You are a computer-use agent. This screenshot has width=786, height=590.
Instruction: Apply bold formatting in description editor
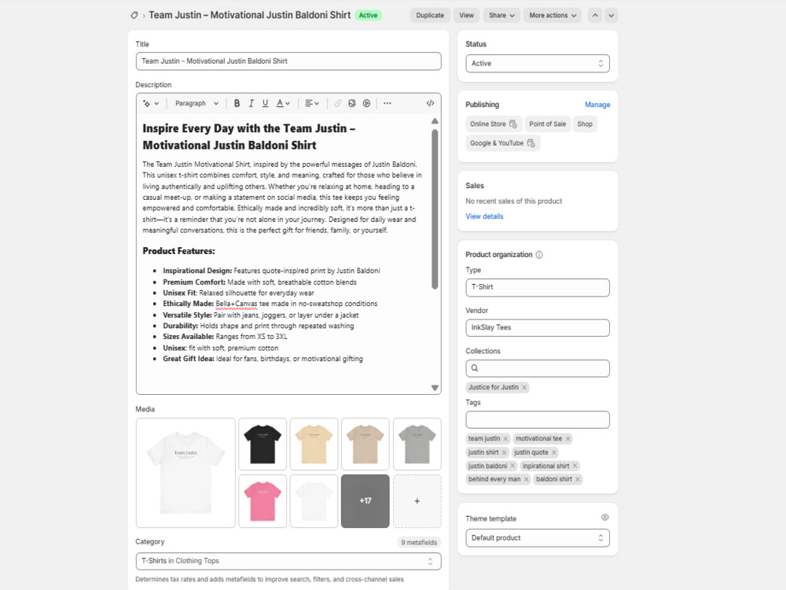[237, 103]
